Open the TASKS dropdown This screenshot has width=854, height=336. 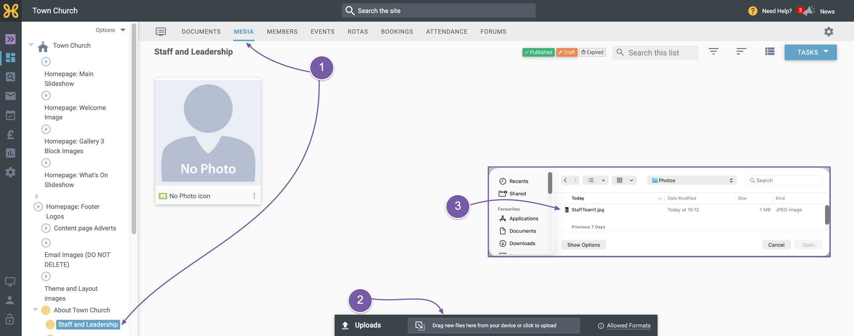(x=810, y=52)
